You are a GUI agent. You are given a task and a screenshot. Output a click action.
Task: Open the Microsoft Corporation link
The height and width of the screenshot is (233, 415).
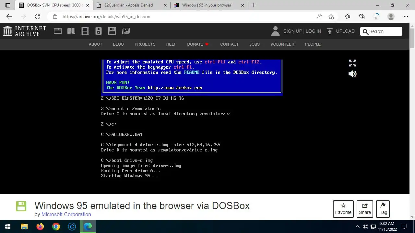66,214
